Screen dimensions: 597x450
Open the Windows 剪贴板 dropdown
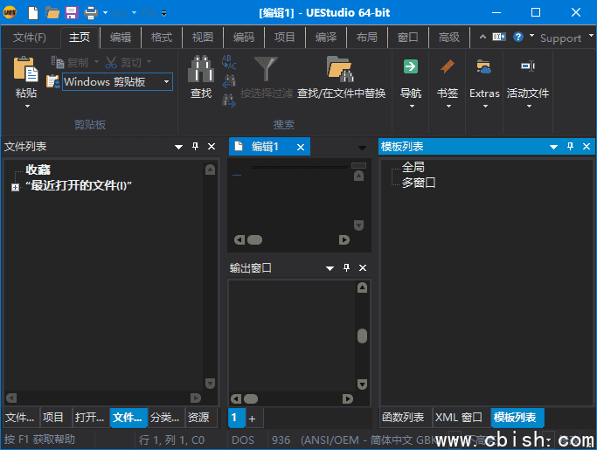click(166, 82)
